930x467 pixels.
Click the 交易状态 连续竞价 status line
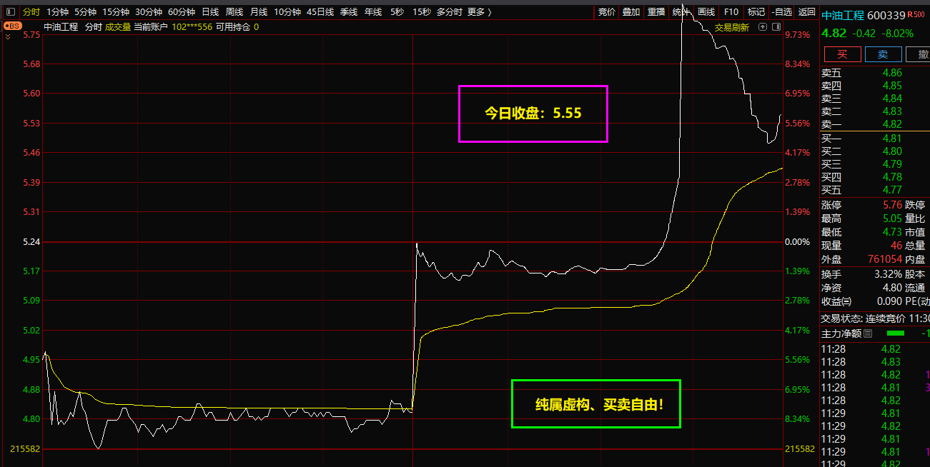point(875,318)
